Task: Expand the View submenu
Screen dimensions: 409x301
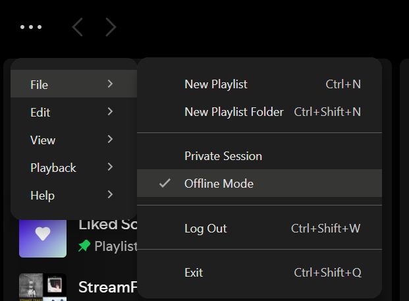Action: pos(43,140)
